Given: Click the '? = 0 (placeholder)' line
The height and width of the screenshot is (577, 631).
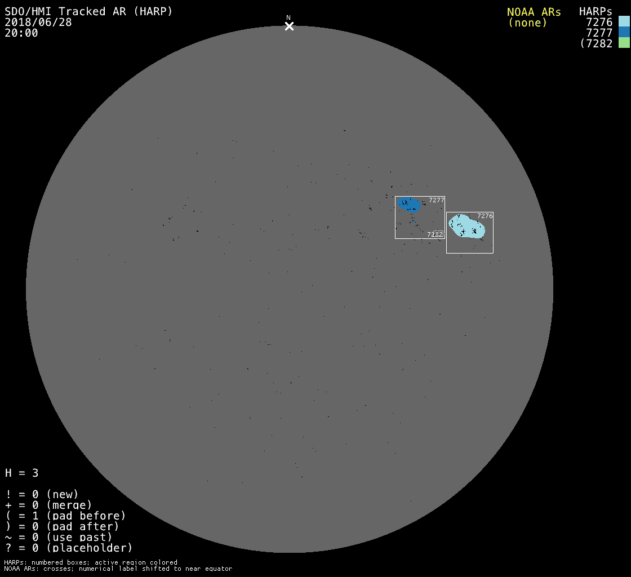Looking at the screenshot, I should [69, 547].
